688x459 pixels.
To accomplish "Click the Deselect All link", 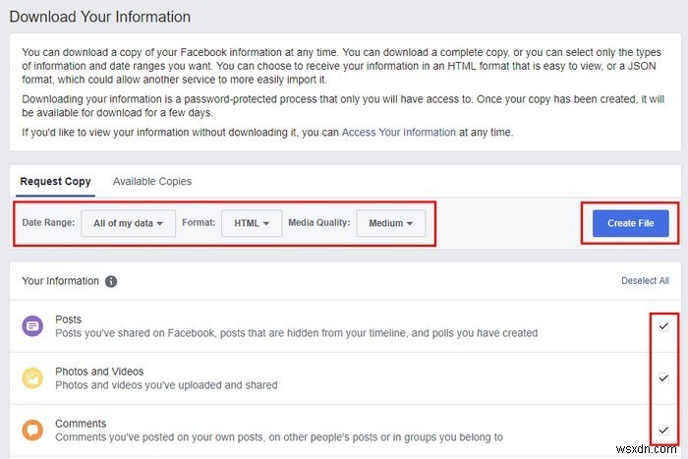I will point(645,281).
